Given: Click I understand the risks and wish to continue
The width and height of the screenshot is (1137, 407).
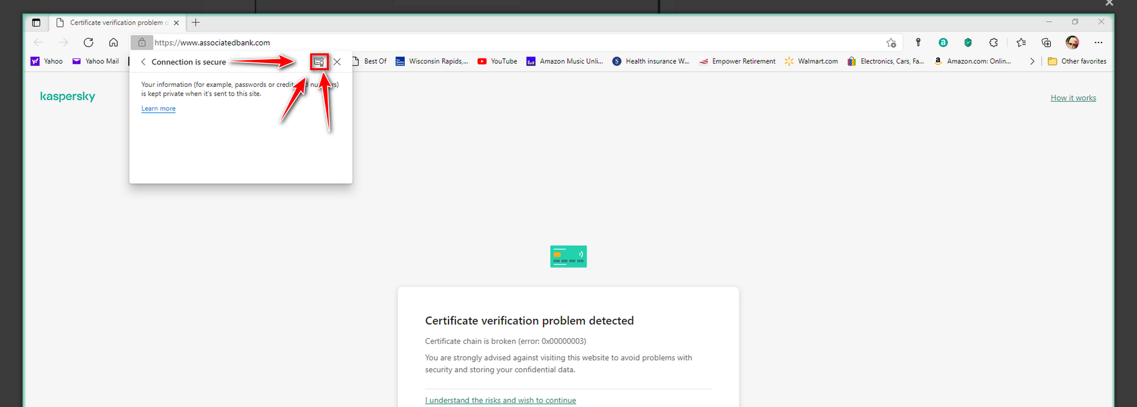Looking at the screenshot, I should pos(501,400).
